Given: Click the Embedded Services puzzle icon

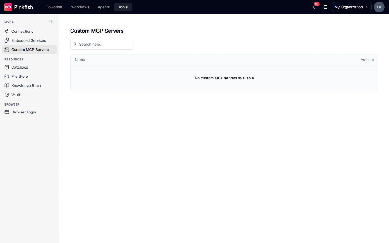Looking at the screenshot, I should coord(7,40).
